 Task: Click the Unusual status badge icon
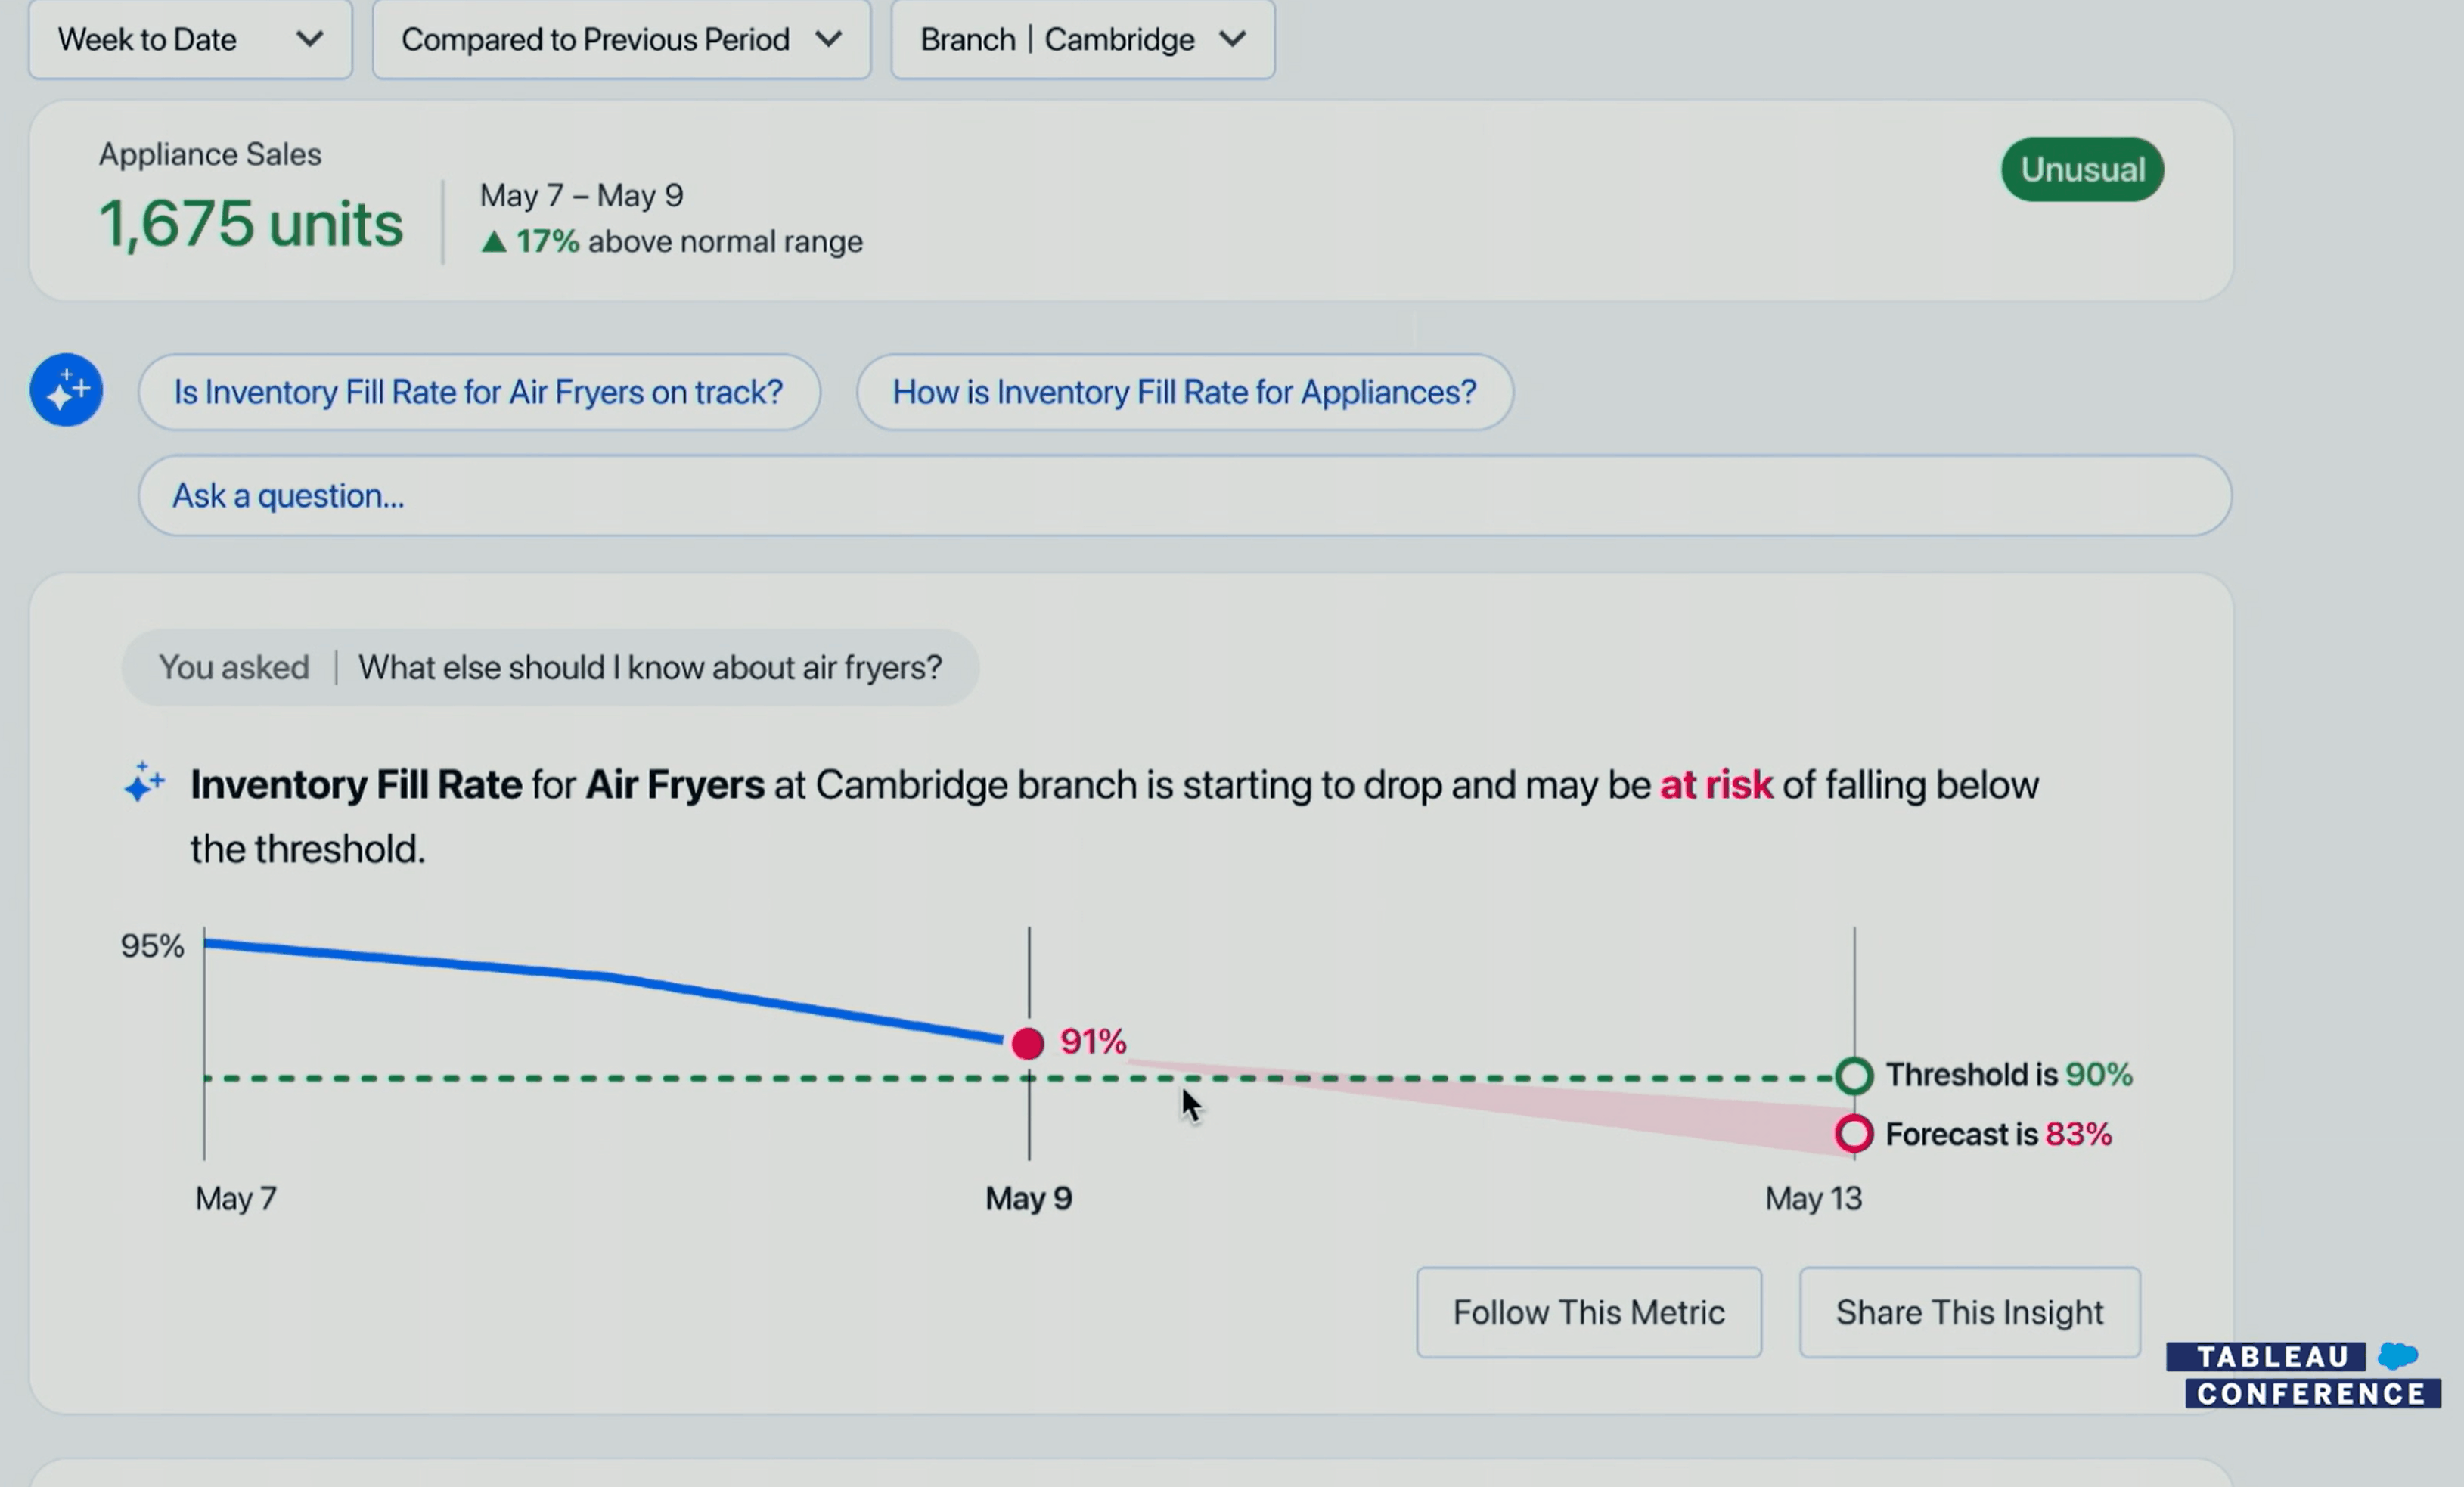2082,167
